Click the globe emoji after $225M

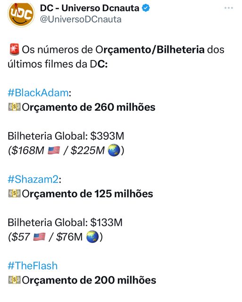(x=114, y=151)
